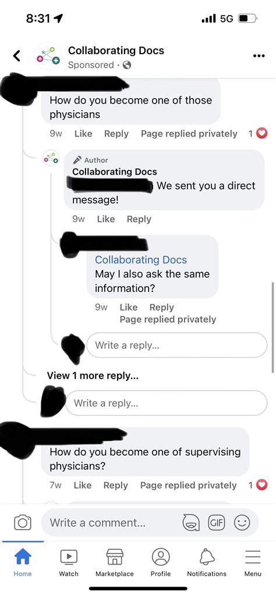Tap heart reaction on 'those physicians' comment
276x596 pixels.
262,133
